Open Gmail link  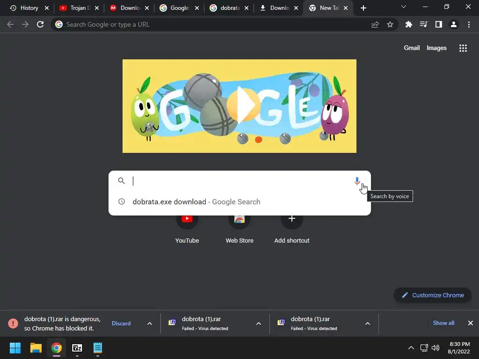412,48
